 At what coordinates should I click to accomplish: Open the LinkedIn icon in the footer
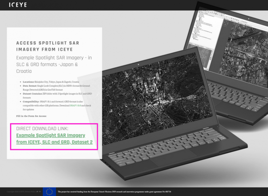pyautogui.click(x=40, y=191)
